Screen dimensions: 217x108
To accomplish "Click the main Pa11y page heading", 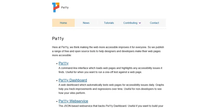I will coord(58,39).
